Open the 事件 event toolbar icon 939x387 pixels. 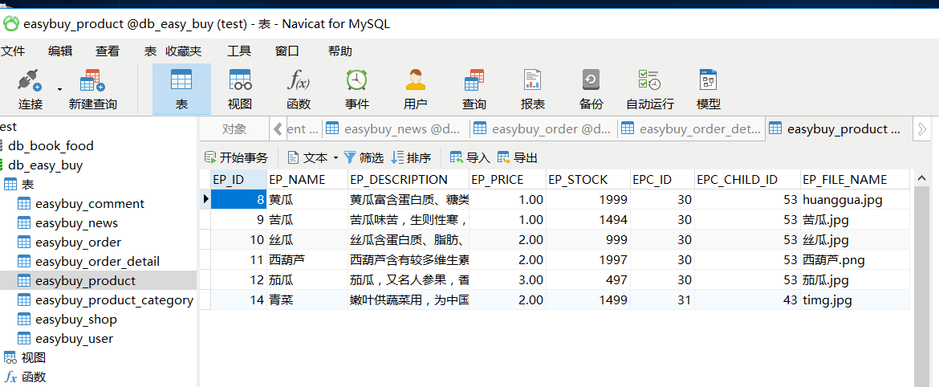pyautogui.click(x=357, y=89)
